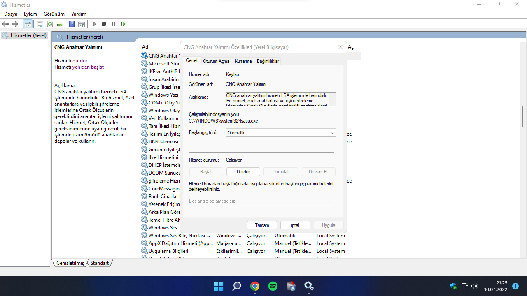Screen dimensions: 527x296
Task: Open the Görünüm menu
Action: tap(54, 14)
